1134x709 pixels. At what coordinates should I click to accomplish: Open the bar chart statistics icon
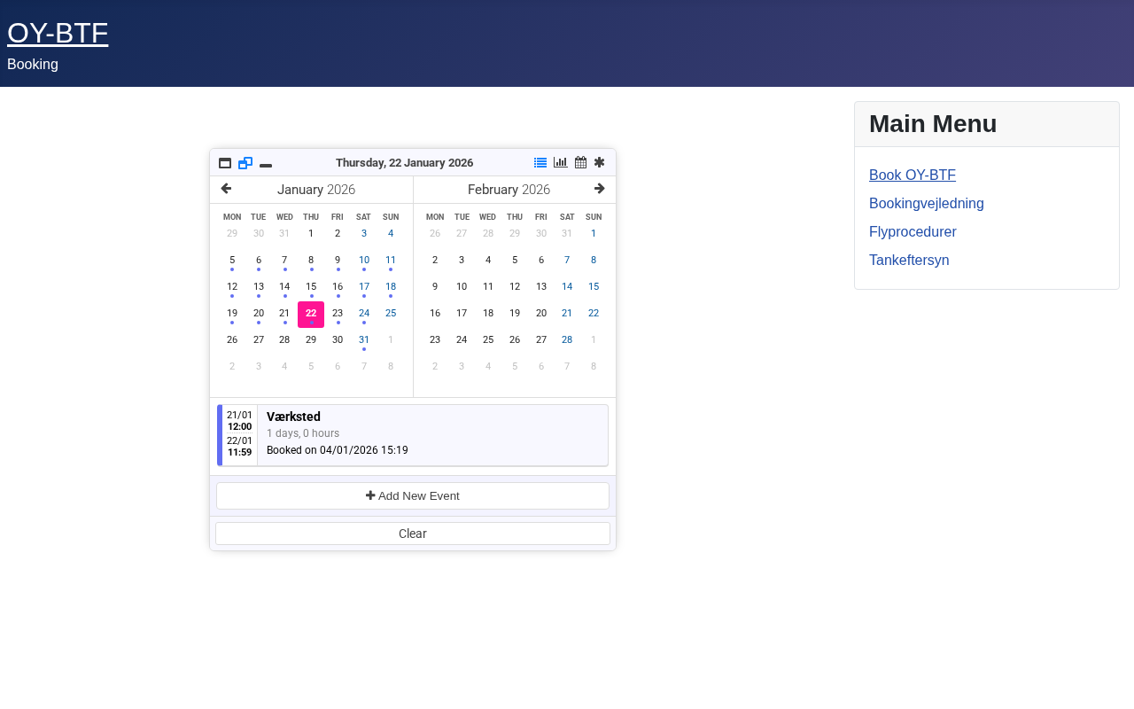tap(561, 162)
